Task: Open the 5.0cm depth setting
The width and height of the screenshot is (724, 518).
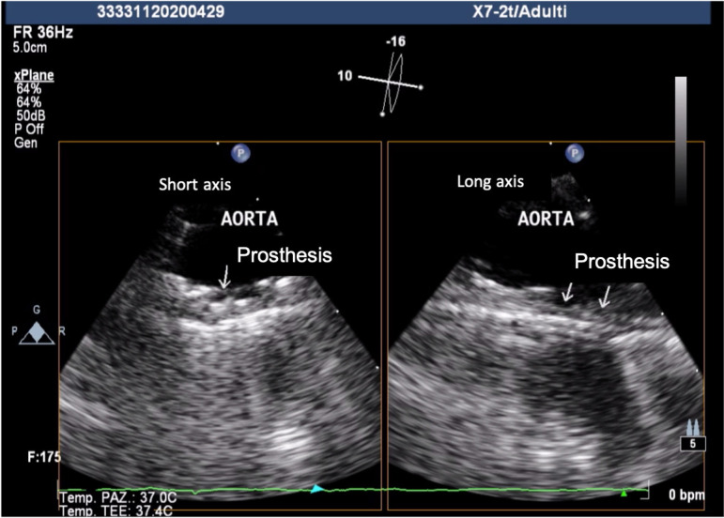Action: click(x=30, y=44)
